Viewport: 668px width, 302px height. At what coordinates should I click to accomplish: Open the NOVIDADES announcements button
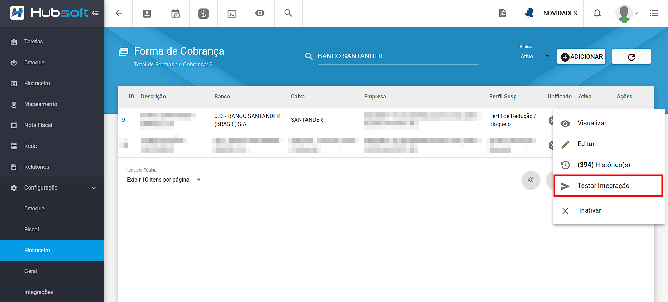click(x=550, y=13)
